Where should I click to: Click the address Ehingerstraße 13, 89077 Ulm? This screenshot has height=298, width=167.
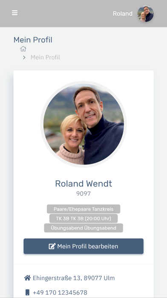point(74,278)
